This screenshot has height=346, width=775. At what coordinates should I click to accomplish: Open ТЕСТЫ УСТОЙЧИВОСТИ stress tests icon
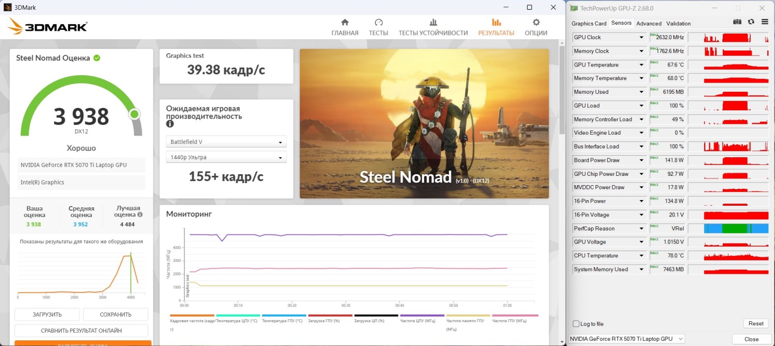(433, 23)
